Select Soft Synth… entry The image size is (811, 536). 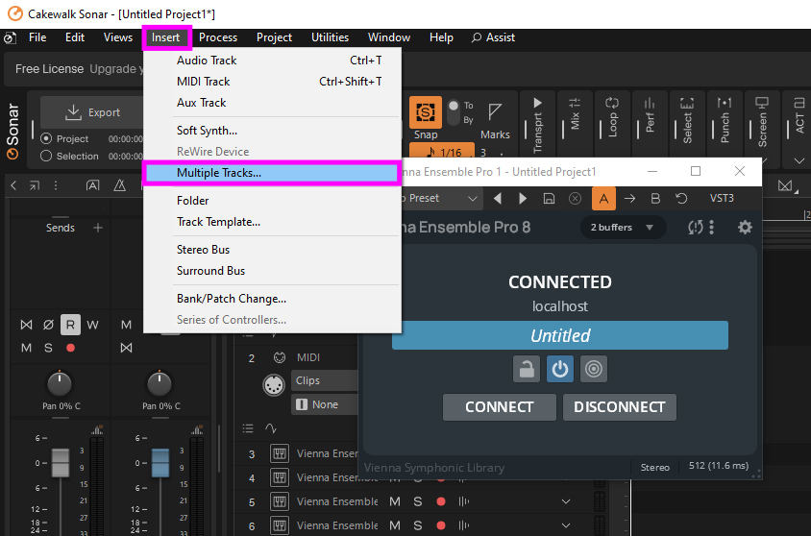[272, 131]
